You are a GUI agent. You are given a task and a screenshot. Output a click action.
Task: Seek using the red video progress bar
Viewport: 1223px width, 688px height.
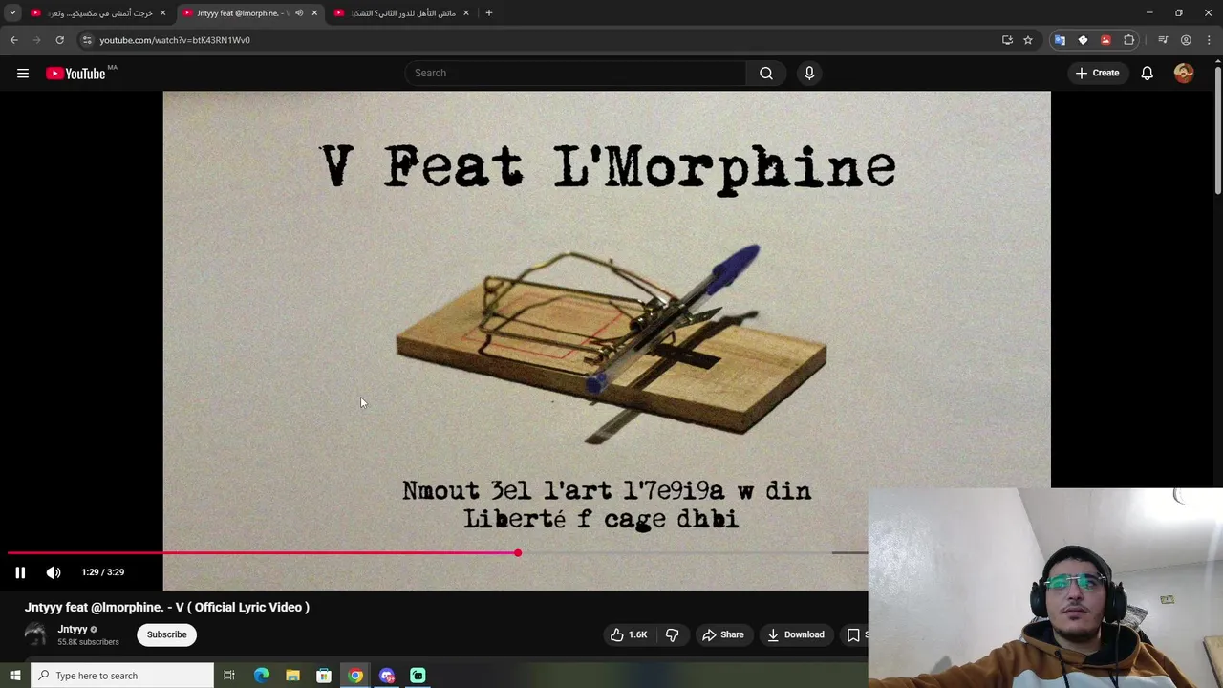[x=263, y=553]
